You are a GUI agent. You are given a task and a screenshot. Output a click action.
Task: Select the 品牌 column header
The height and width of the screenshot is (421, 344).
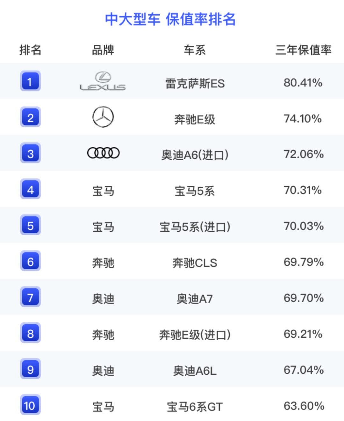[x=103, y=50]
